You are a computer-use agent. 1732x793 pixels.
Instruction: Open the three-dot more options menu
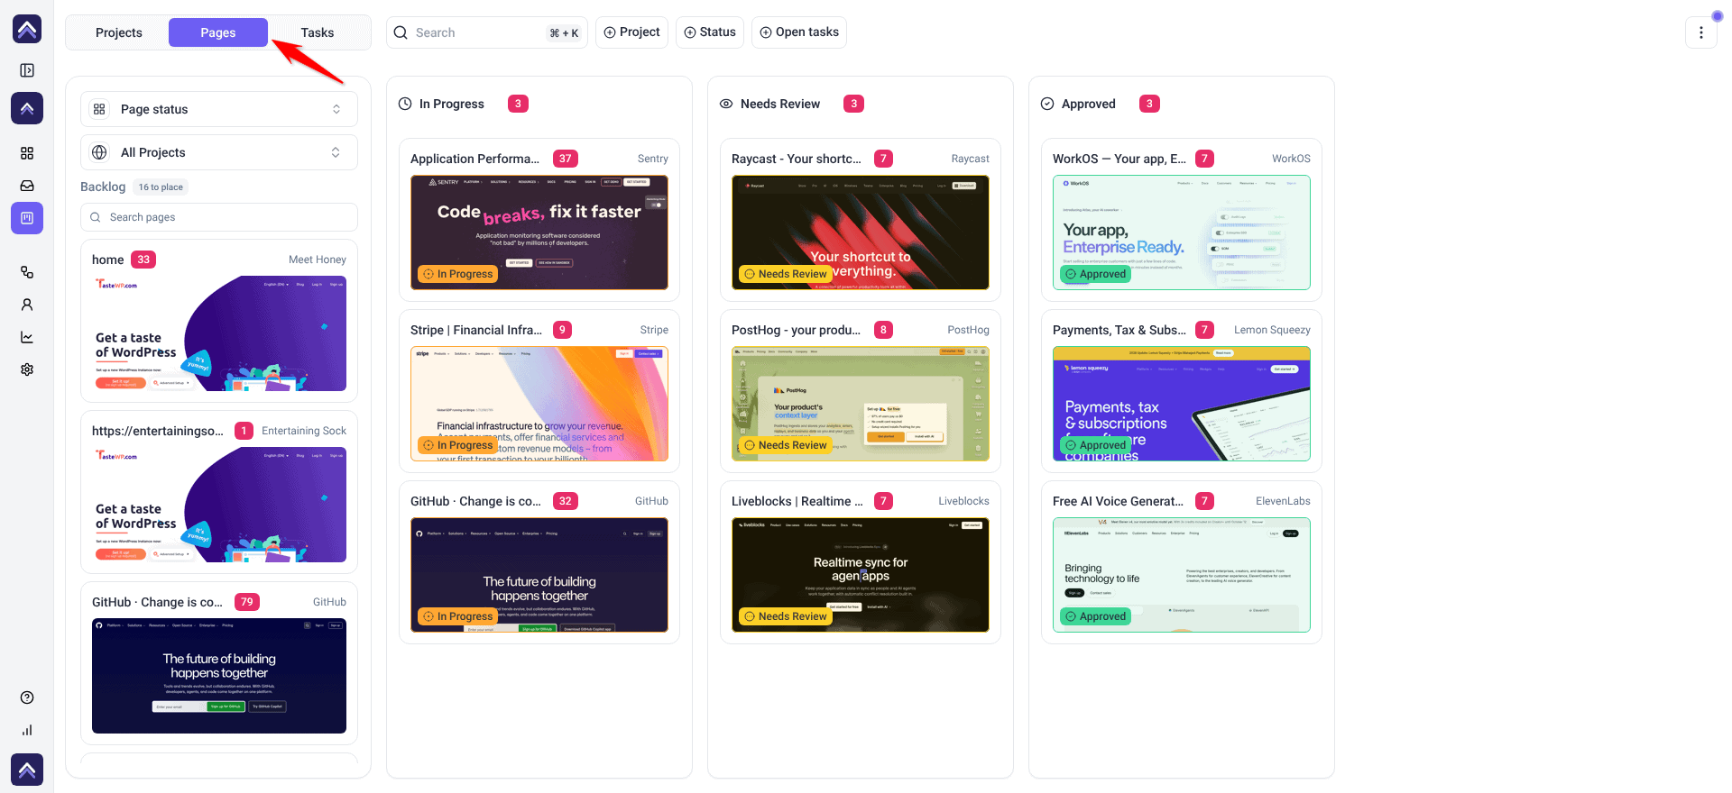1701,32
